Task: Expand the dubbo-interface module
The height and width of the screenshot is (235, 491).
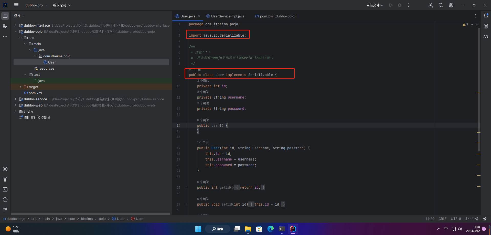Action: tap(16, 25)
